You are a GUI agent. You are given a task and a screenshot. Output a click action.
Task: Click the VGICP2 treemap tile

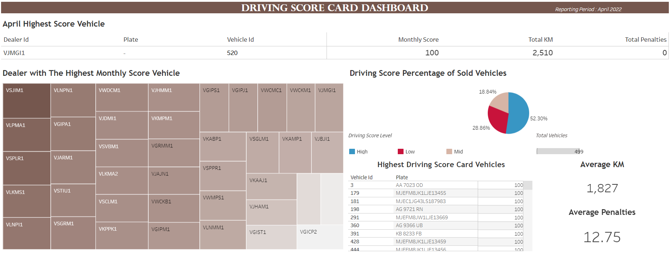point(320,237)
